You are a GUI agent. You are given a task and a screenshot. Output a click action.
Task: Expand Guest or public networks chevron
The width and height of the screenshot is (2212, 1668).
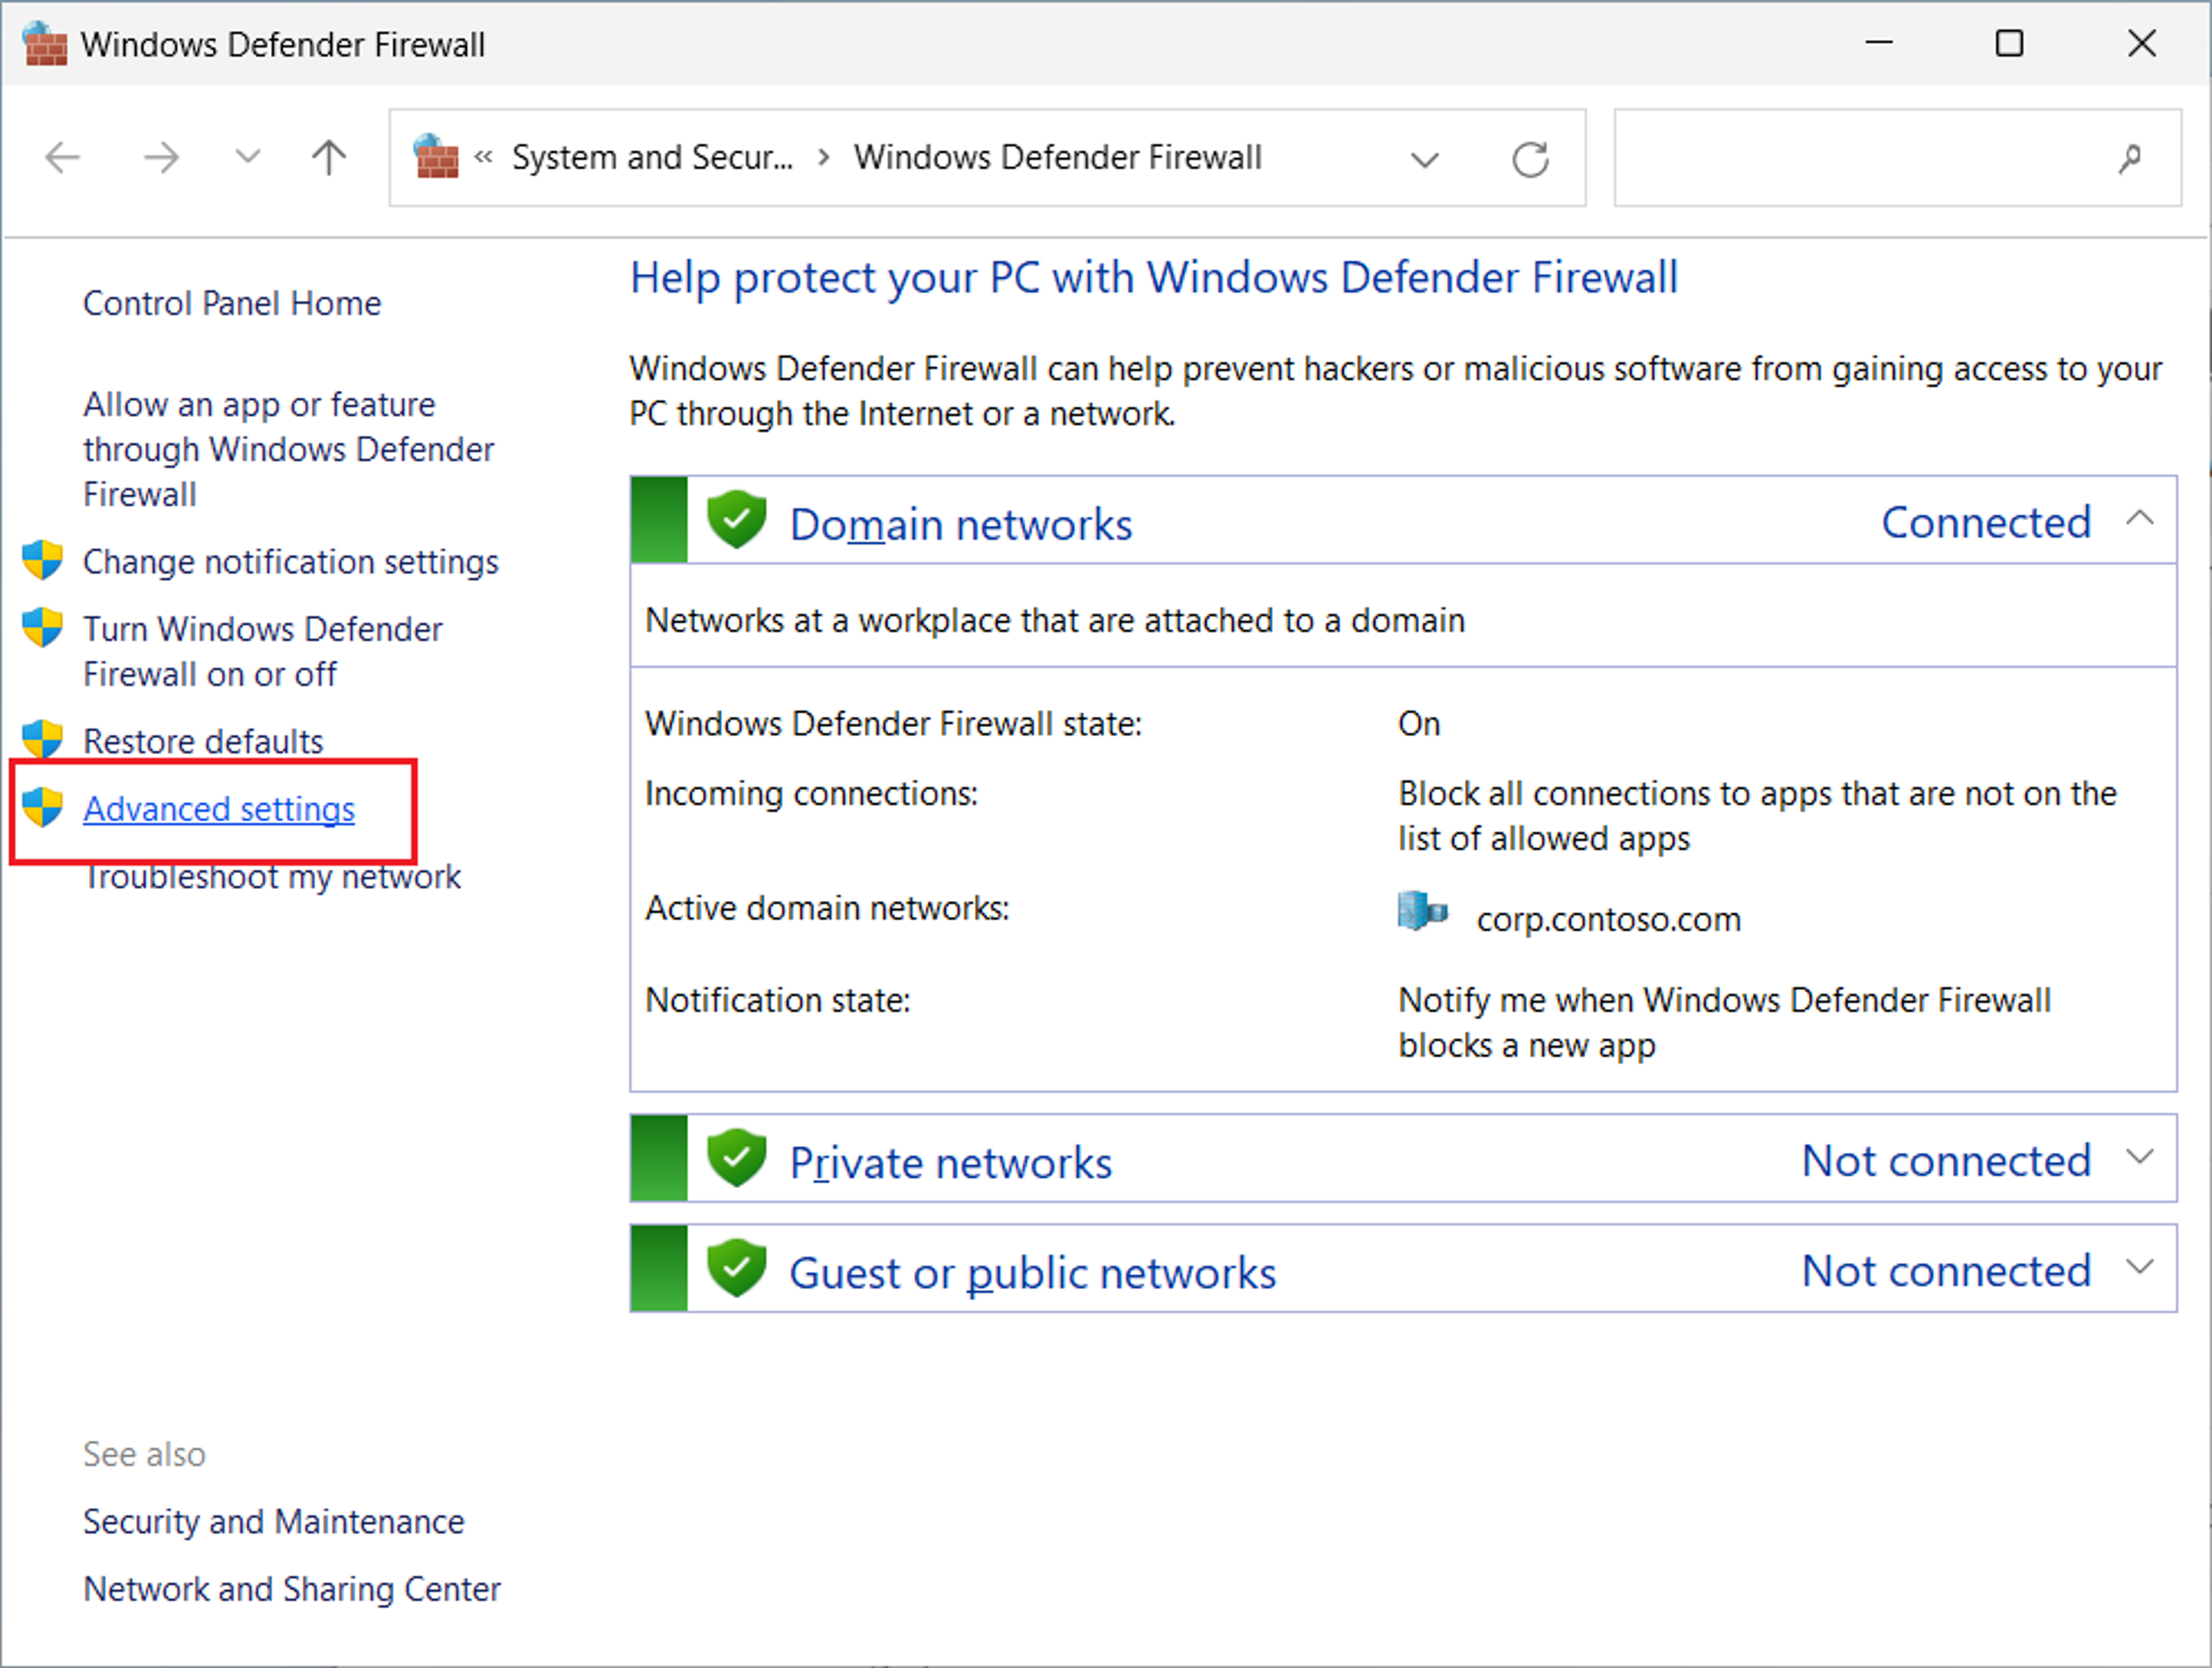tap(2139, 1267)
